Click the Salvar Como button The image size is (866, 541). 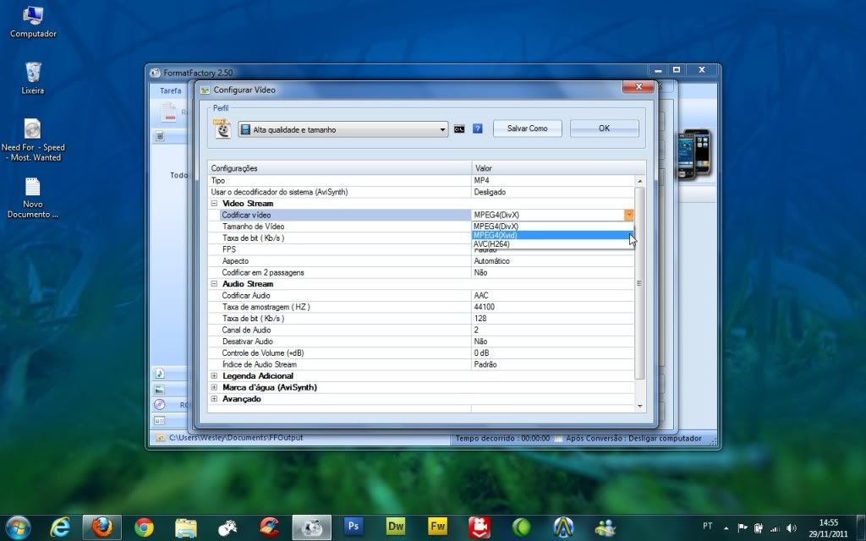point(527,128)
